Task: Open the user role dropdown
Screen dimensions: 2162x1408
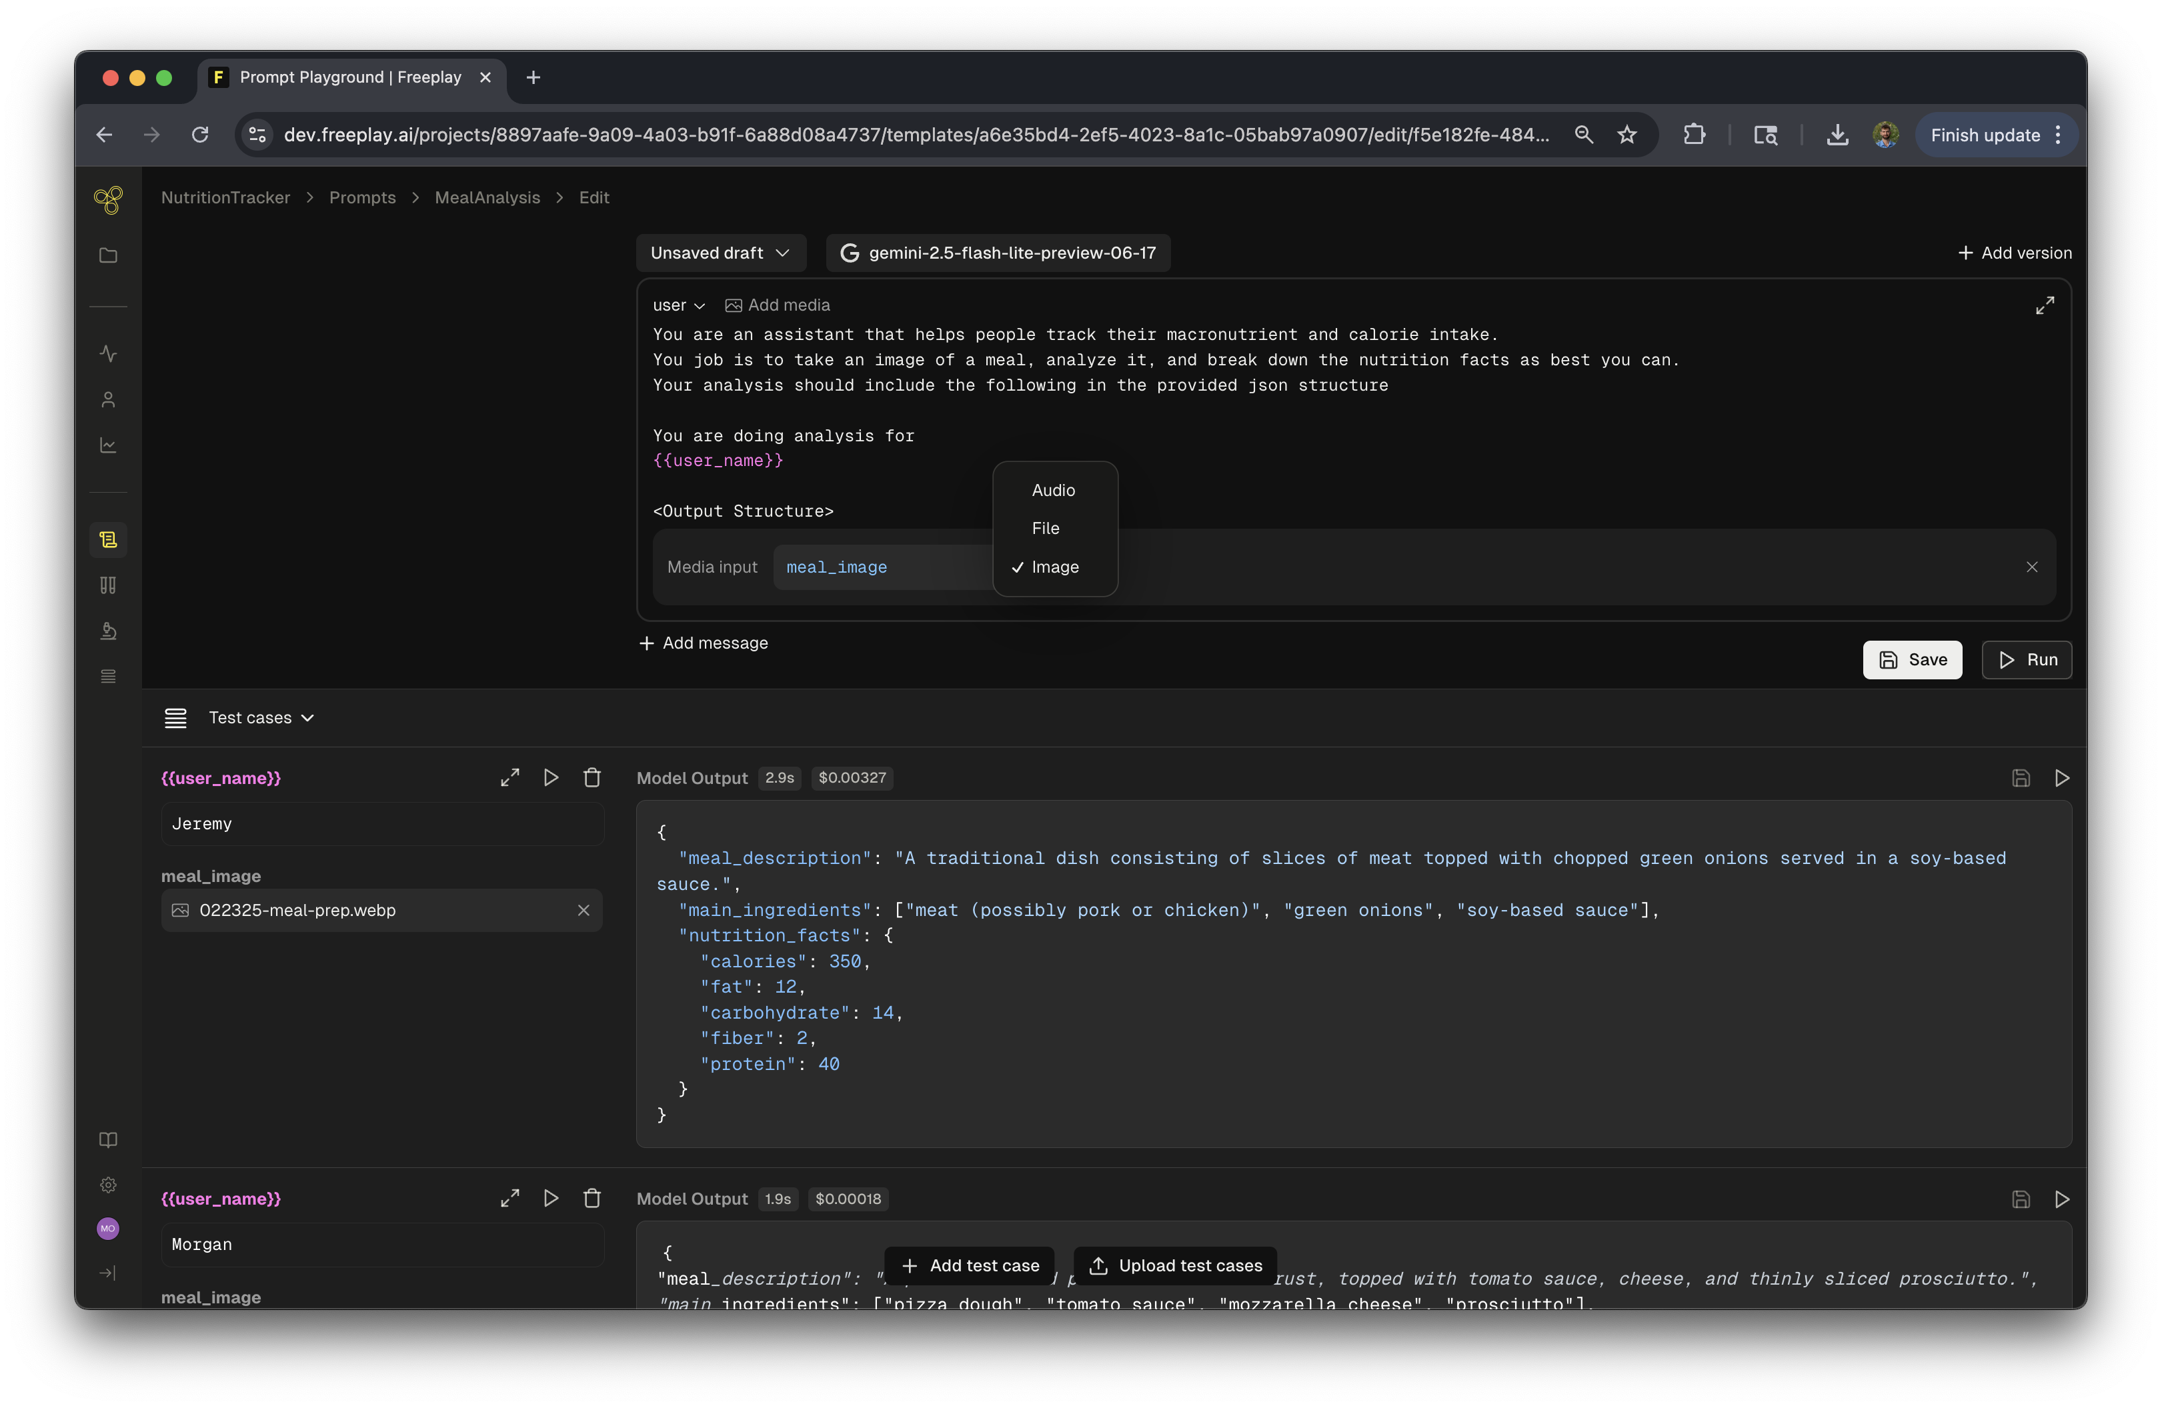Action: (678, 305)
